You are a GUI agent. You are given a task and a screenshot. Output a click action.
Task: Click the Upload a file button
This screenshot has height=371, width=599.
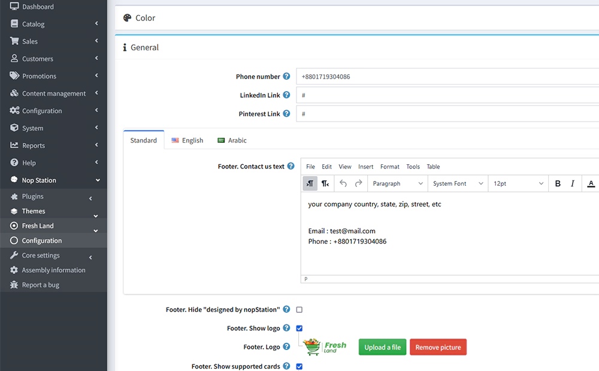pos(382,347)
